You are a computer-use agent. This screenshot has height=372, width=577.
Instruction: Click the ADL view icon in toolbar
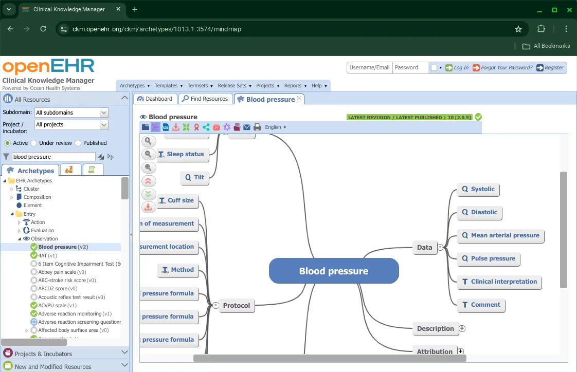[166, 127]
